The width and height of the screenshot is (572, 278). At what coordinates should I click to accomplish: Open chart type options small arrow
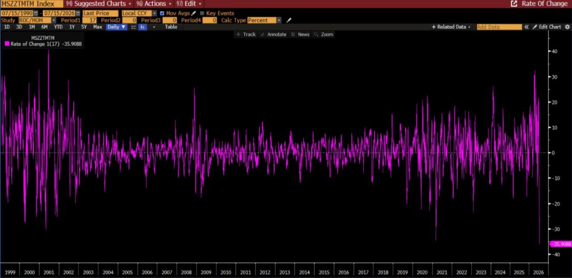pyautogui.click(x=154, y=27)
